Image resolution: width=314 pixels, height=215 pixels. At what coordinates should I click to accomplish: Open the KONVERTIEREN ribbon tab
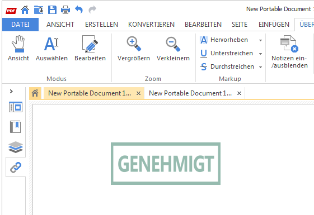(x=151, y=25)
